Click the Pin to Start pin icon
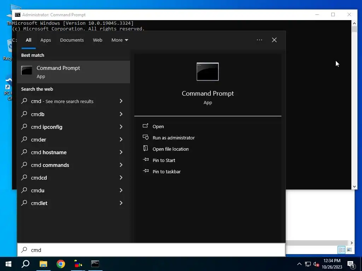This screenshot has height=271, width=362. 146,159
